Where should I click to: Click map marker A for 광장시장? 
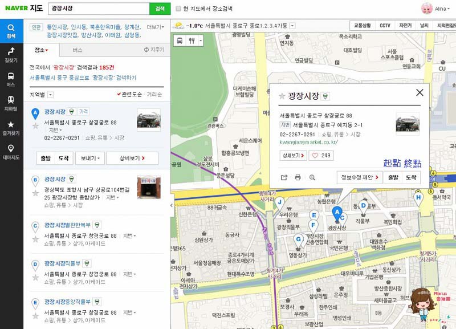[x=337, y=213]
